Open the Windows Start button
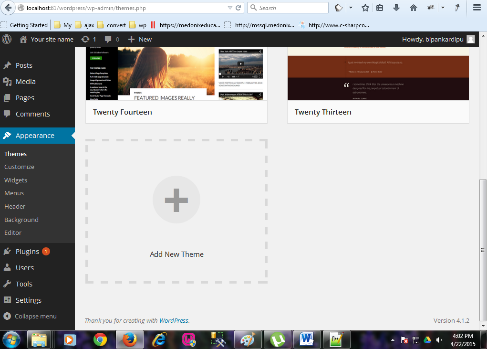This screenshot has height=349, width=487. pyautogui.click(x=11, y=339)
